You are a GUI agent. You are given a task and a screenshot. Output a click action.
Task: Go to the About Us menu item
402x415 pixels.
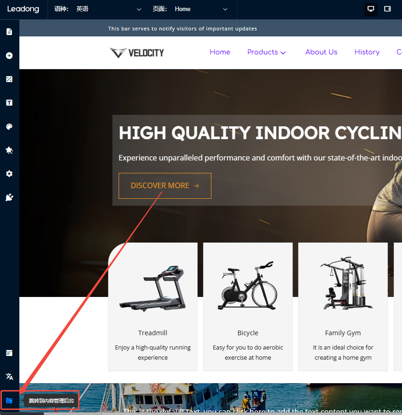321,52
